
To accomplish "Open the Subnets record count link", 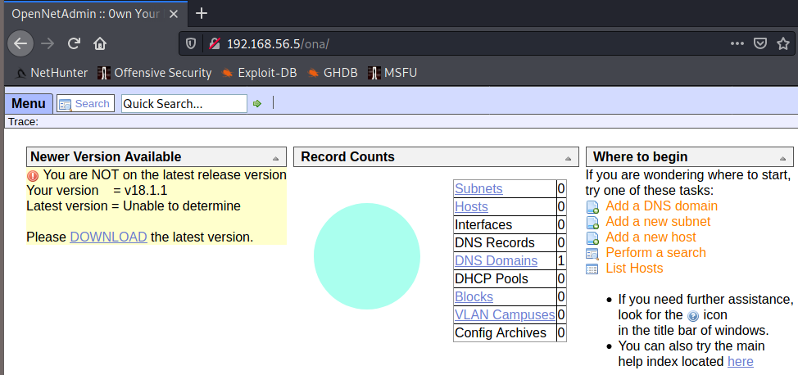I will click(478, 189).
